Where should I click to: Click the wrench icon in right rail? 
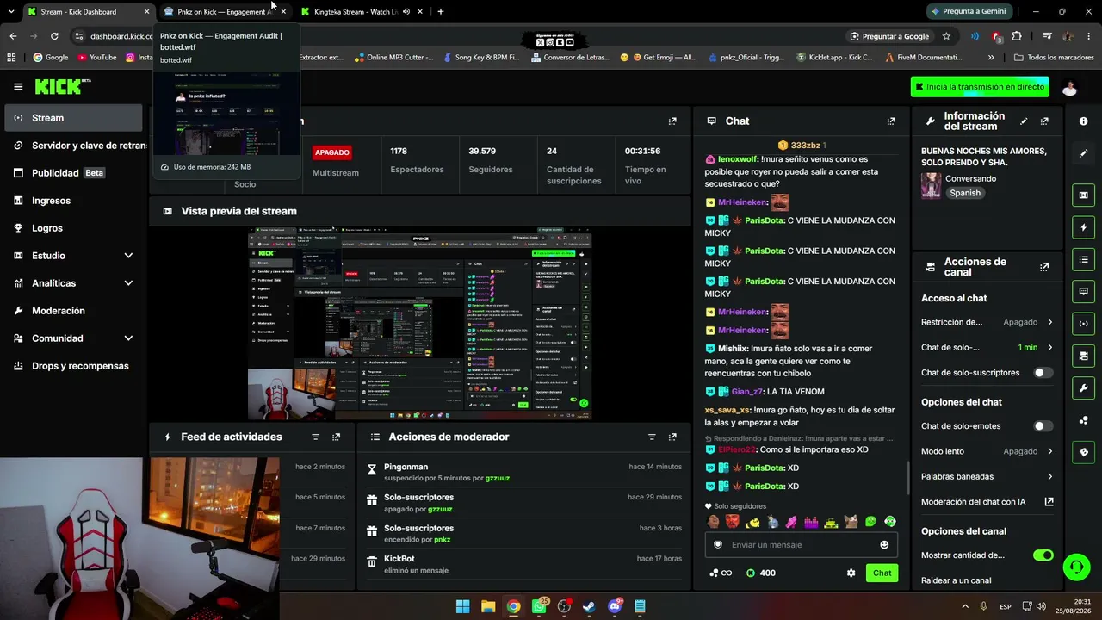1083,387
